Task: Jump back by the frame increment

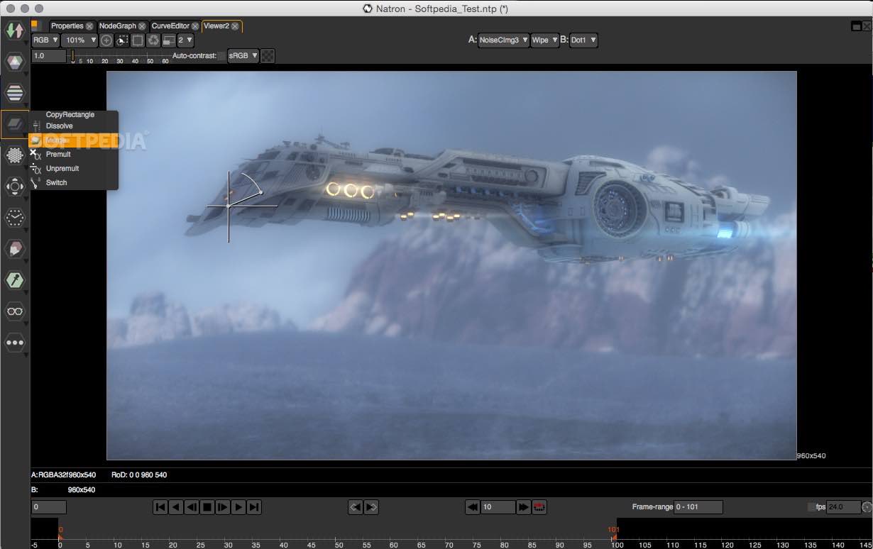Action: point(472,506)
